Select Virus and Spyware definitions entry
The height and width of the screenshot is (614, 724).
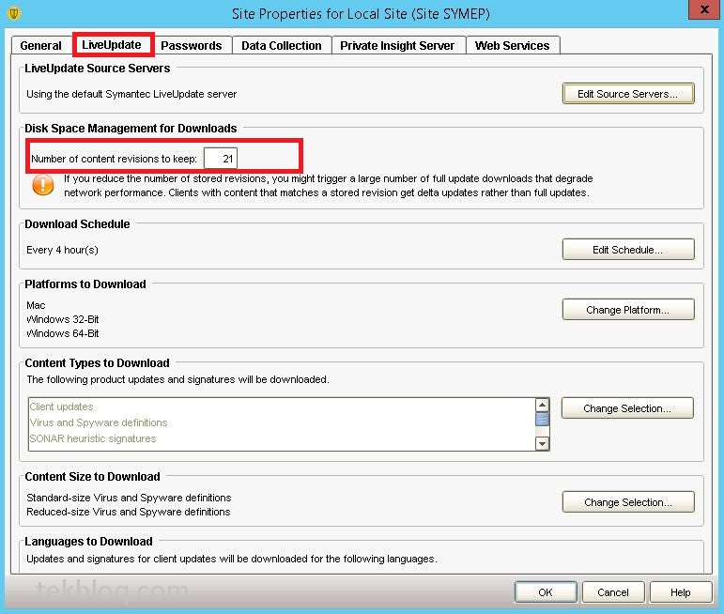point(99,422)
